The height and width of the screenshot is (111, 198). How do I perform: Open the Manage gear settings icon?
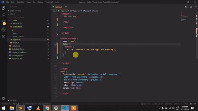click(3, 98)
